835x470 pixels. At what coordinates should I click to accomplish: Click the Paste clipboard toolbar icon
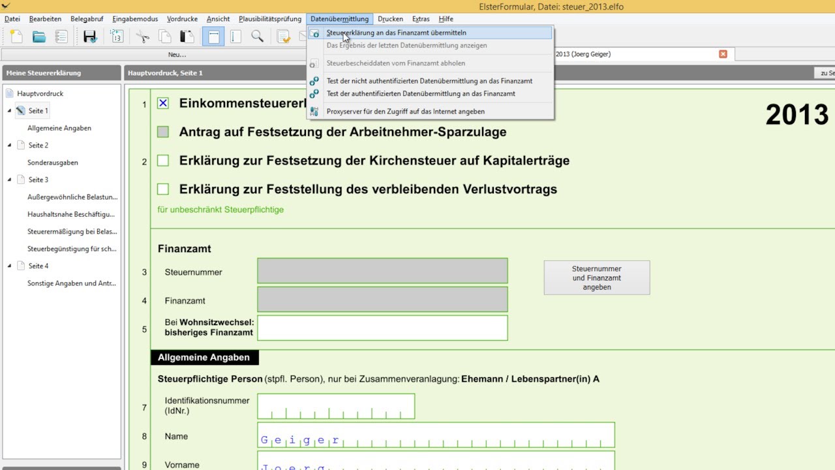coord(187,37)
